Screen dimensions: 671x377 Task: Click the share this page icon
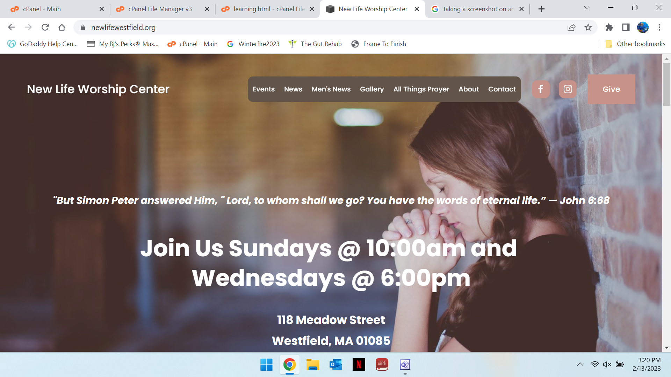coord(571,27)
